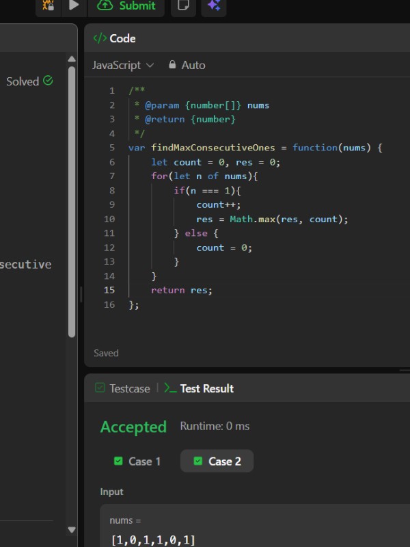Submit the solution

click(126, 5)
